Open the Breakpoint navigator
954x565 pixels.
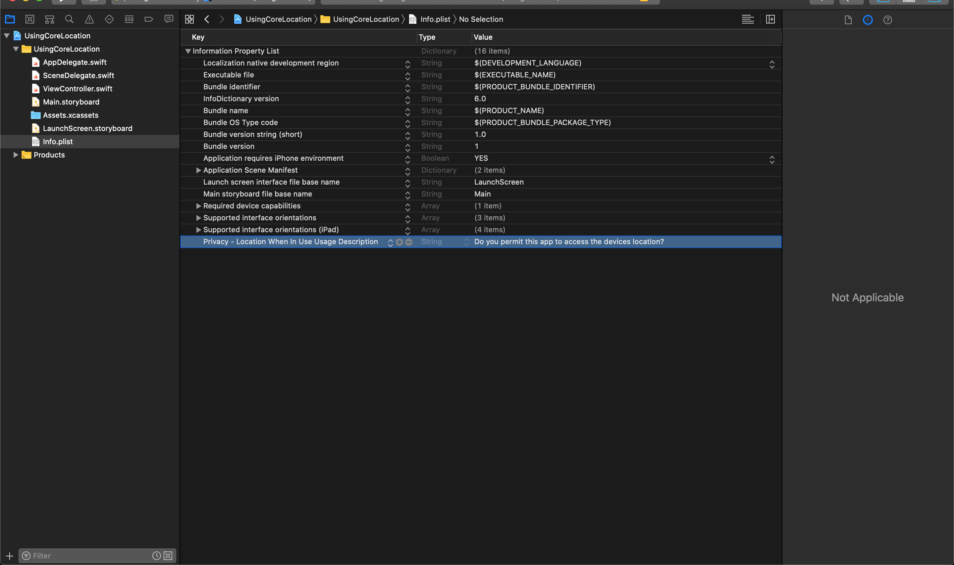tap(149, 19)
